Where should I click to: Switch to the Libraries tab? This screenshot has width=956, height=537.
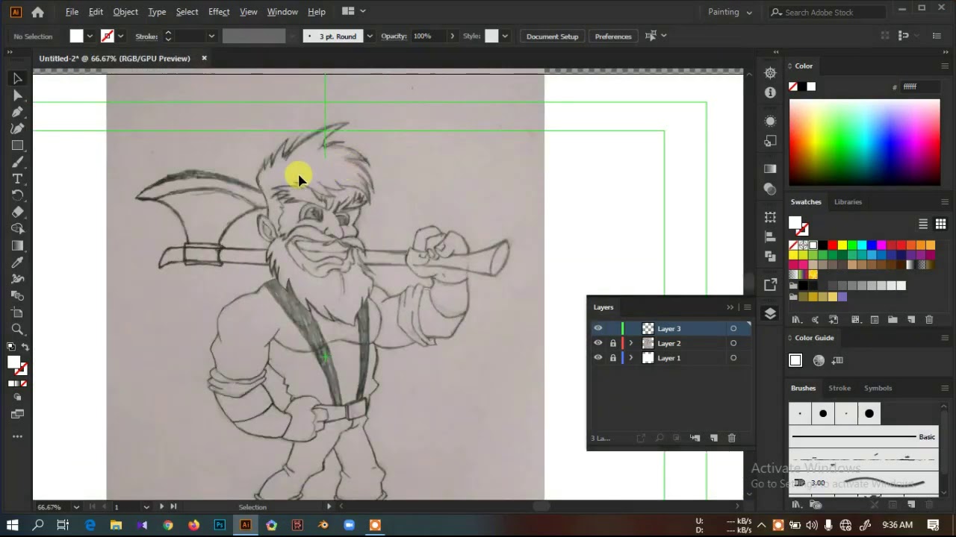[848, 202]
